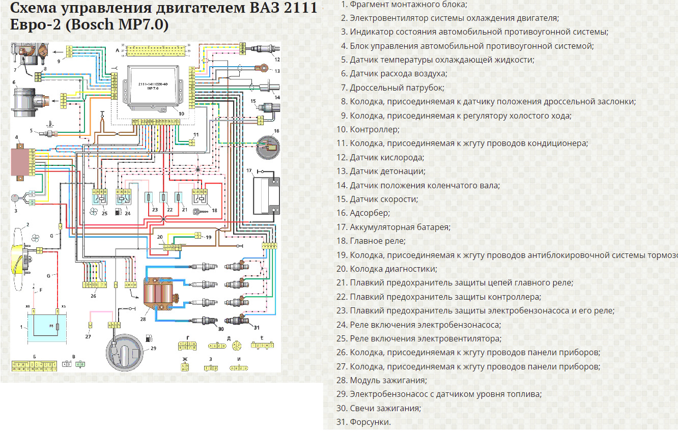
Task: Click list item 'Блок управления автомобильной противоугонной системой'
Action: [x=472, y=46]
